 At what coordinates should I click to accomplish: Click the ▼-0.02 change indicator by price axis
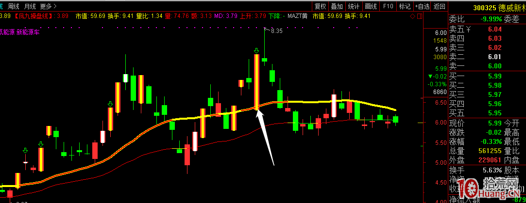tap(438, 76)
